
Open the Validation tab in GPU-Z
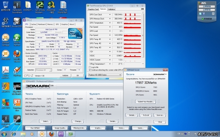111,9
